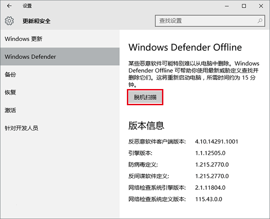This screenshot has height=219, width=270.
Task: Click the 网络检查系统引擎版本 label
Action: (x=157, y=188)
